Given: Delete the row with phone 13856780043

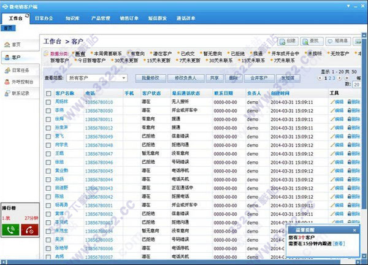Looking at the screenshot, I should pyautogui.click(x=353, y=188).
